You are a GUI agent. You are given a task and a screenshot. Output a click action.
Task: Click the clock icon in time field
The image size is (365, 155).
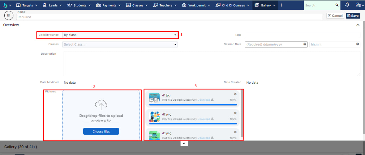pyautogui.click(x=358, y=44)
